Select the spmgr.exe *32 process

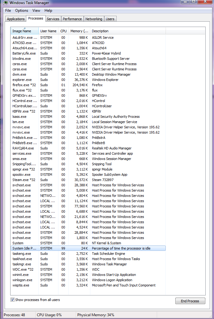[88, 169]
